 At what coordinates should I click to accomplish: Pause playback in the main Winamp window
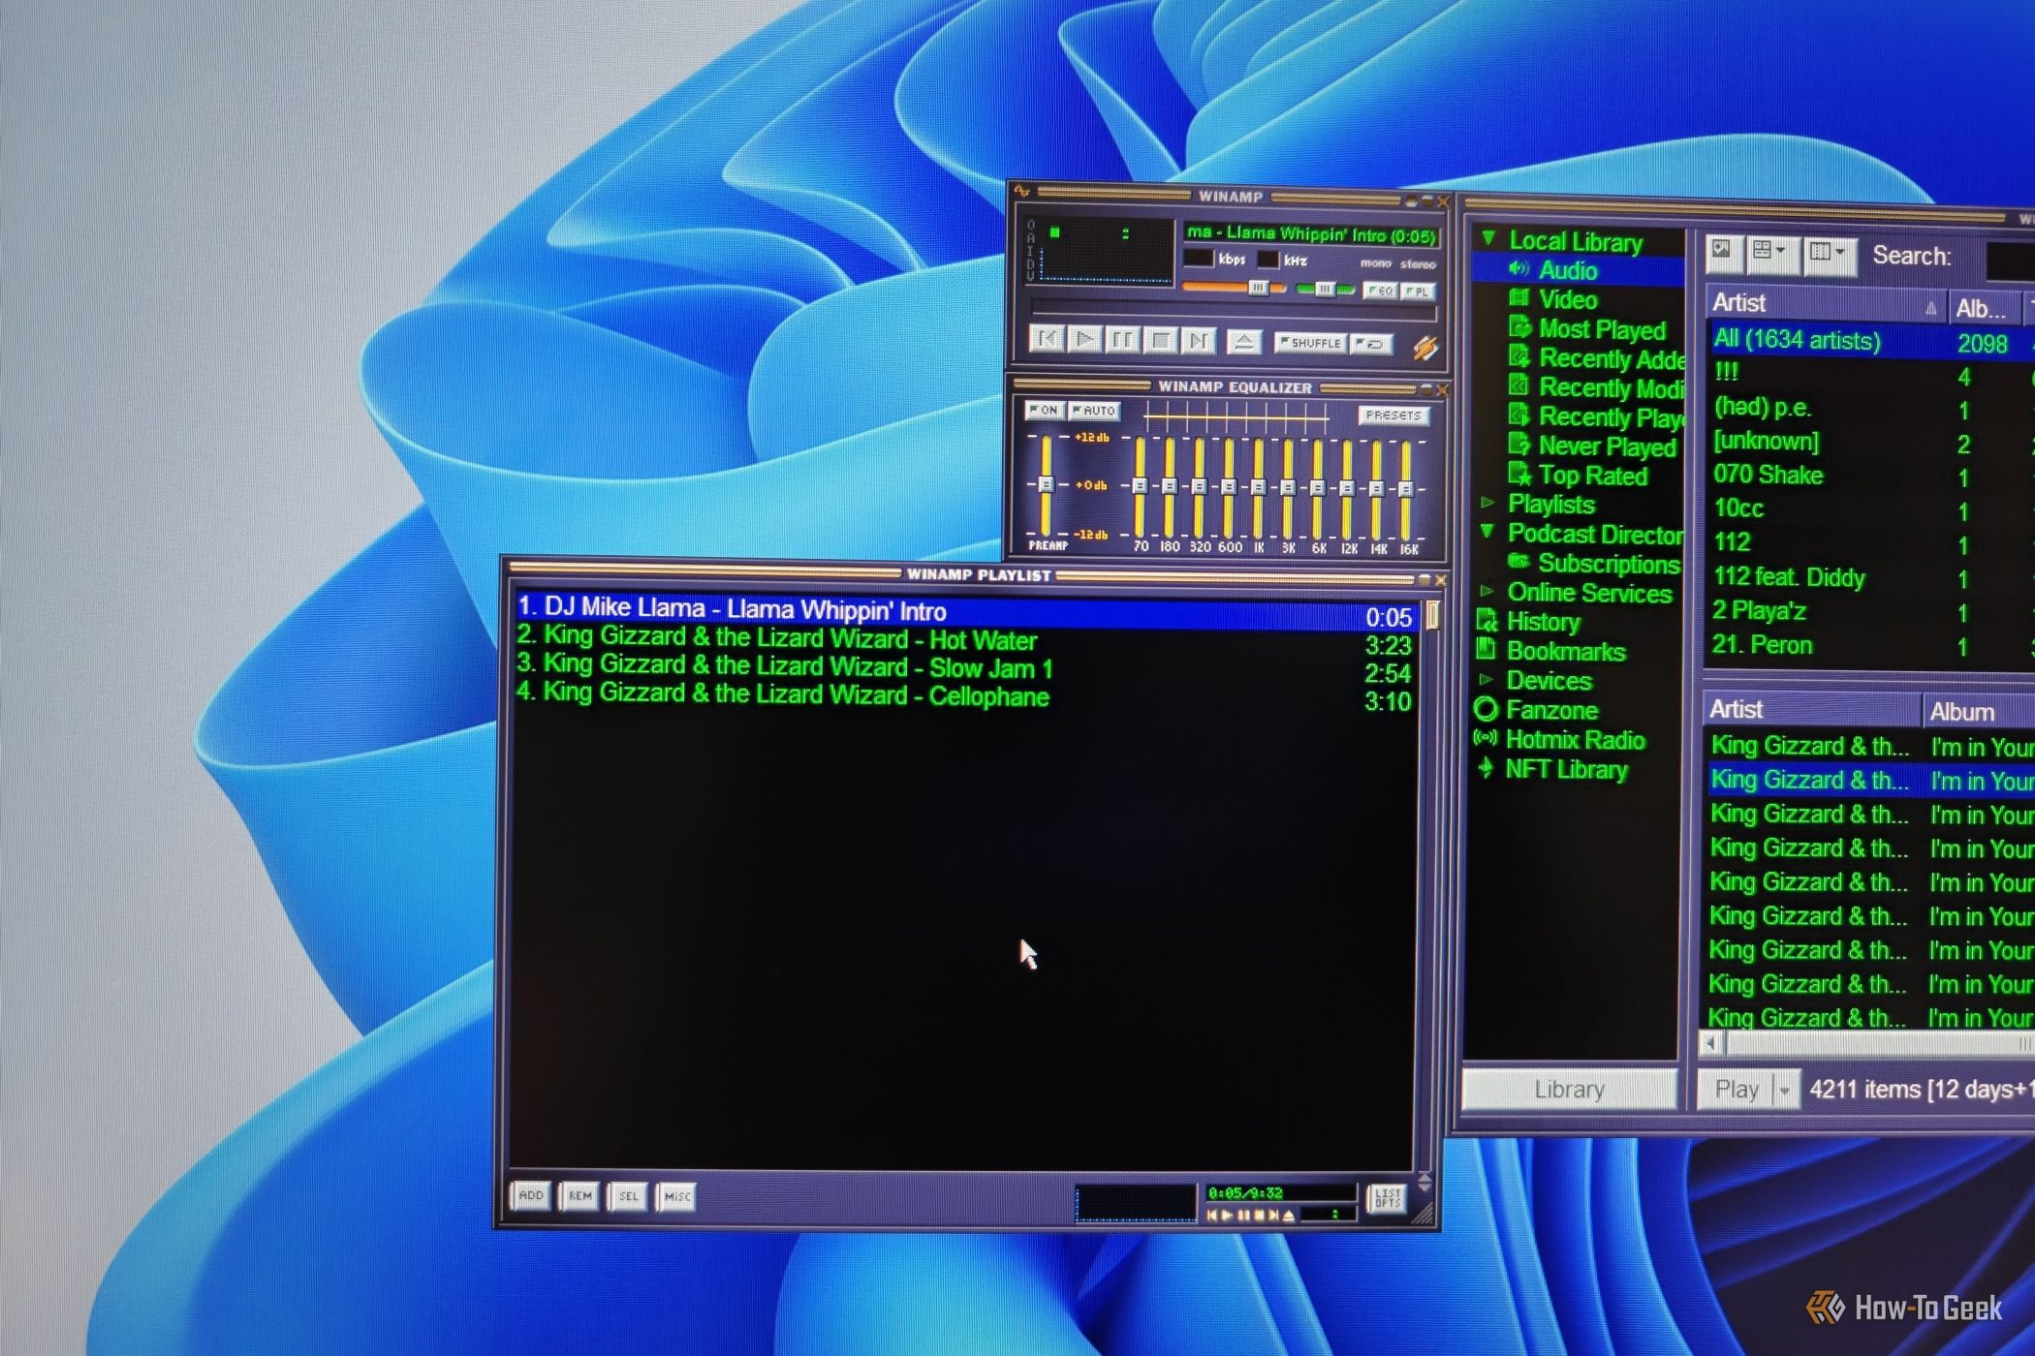pos(1122,340)
